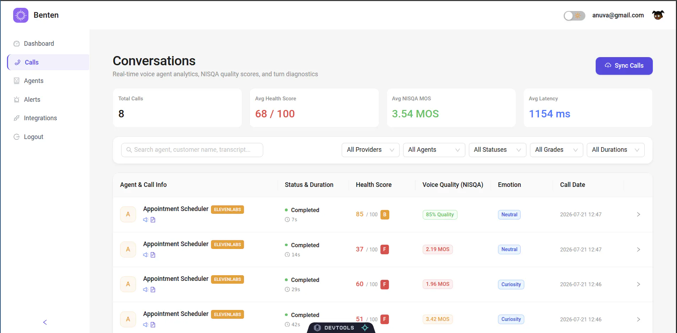The height and width of the screenshot is (333, 677).
Task: Click audio icon on the 7s call row
Action: point(146,220)
